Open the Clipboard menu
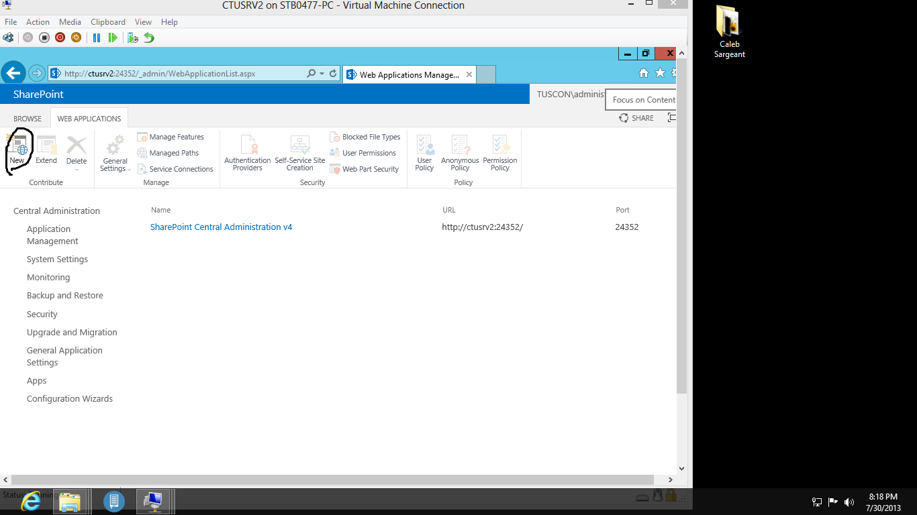Screen dimensions: 917x515 pyautogui.click(x=107, y=22)
